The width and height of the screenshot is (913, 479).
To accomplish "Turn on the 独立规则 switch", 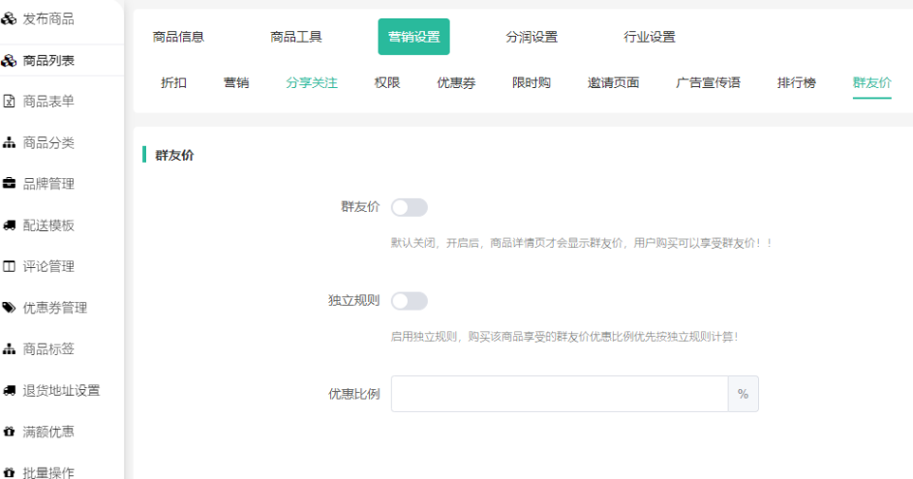I will 409,301.
